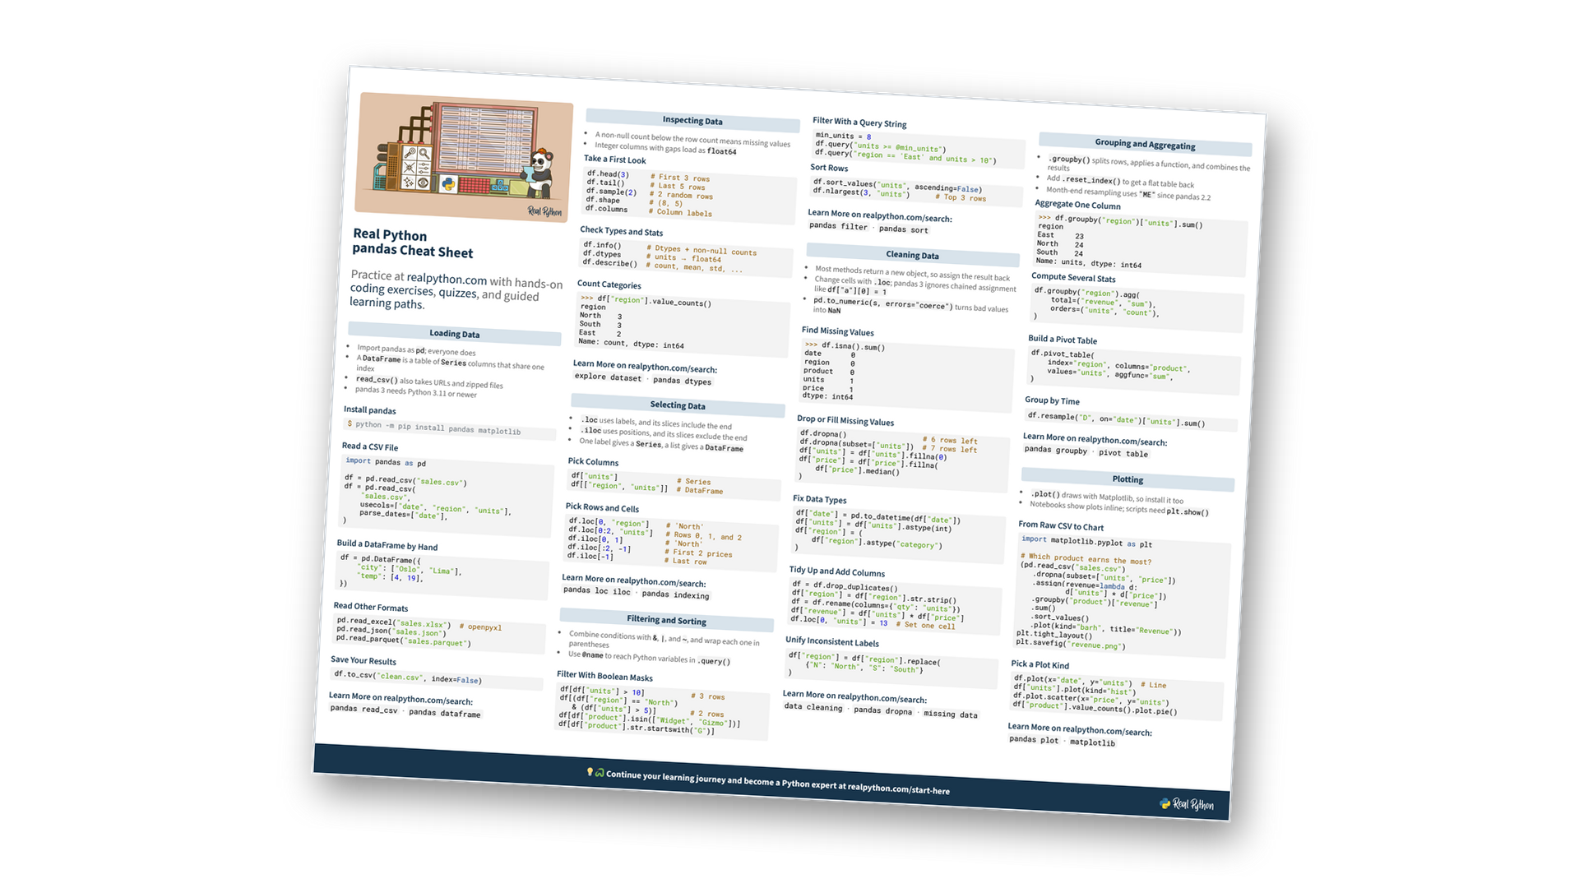
Task: Click the 'pandas dropna' search term
Action: point(882,710)
